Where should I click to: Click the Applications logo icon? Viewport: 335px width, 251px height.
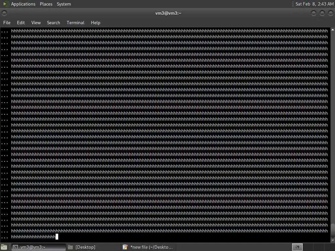(x=6, y=4)
